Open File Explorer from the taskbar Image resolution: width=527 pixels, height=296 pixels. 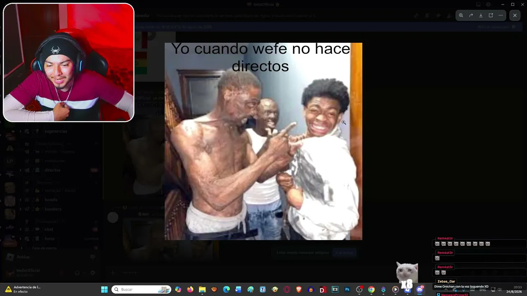coord(202,289)
